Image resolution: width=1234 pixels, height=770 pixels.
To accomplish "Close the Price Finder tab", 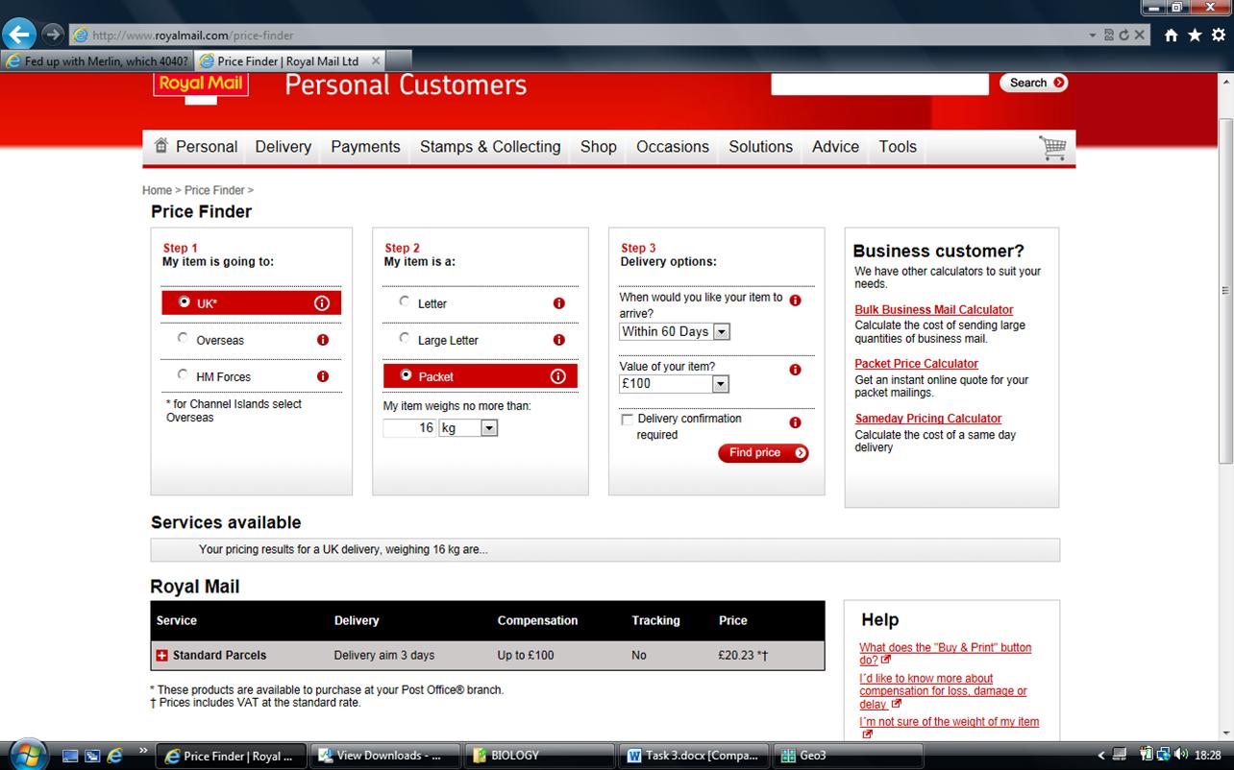I will tap(376, 60).
